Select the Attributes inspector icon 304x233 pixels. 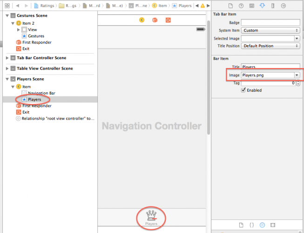click(263, 6)
